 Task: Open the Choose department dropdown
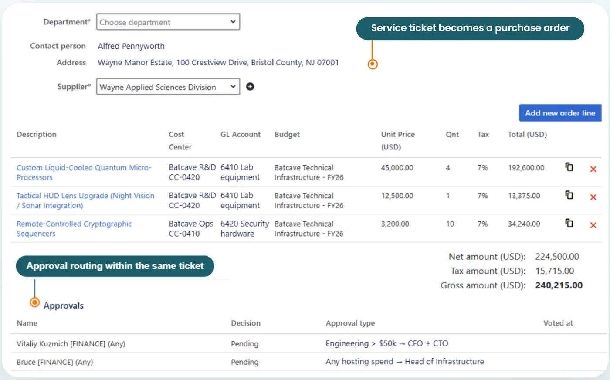coord(168,22)
